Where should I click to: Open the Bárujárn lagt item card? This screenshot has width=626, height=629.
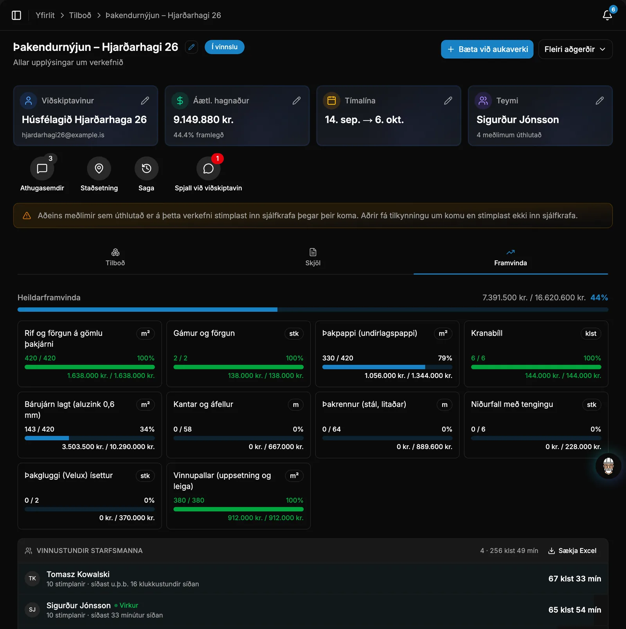click(x=90, y=425)
